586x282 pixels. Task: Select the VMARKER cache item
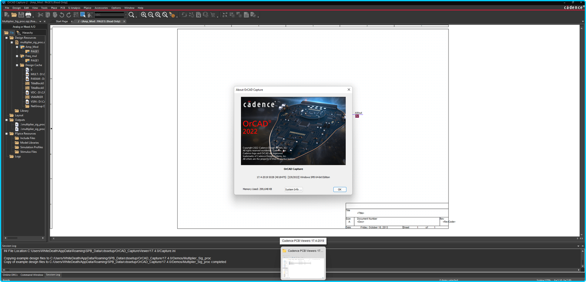pos(37,97)
